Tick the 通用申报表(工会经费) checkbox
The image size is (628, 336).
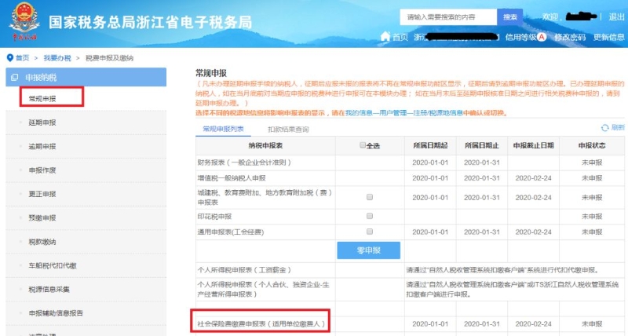tap(369, 232)
